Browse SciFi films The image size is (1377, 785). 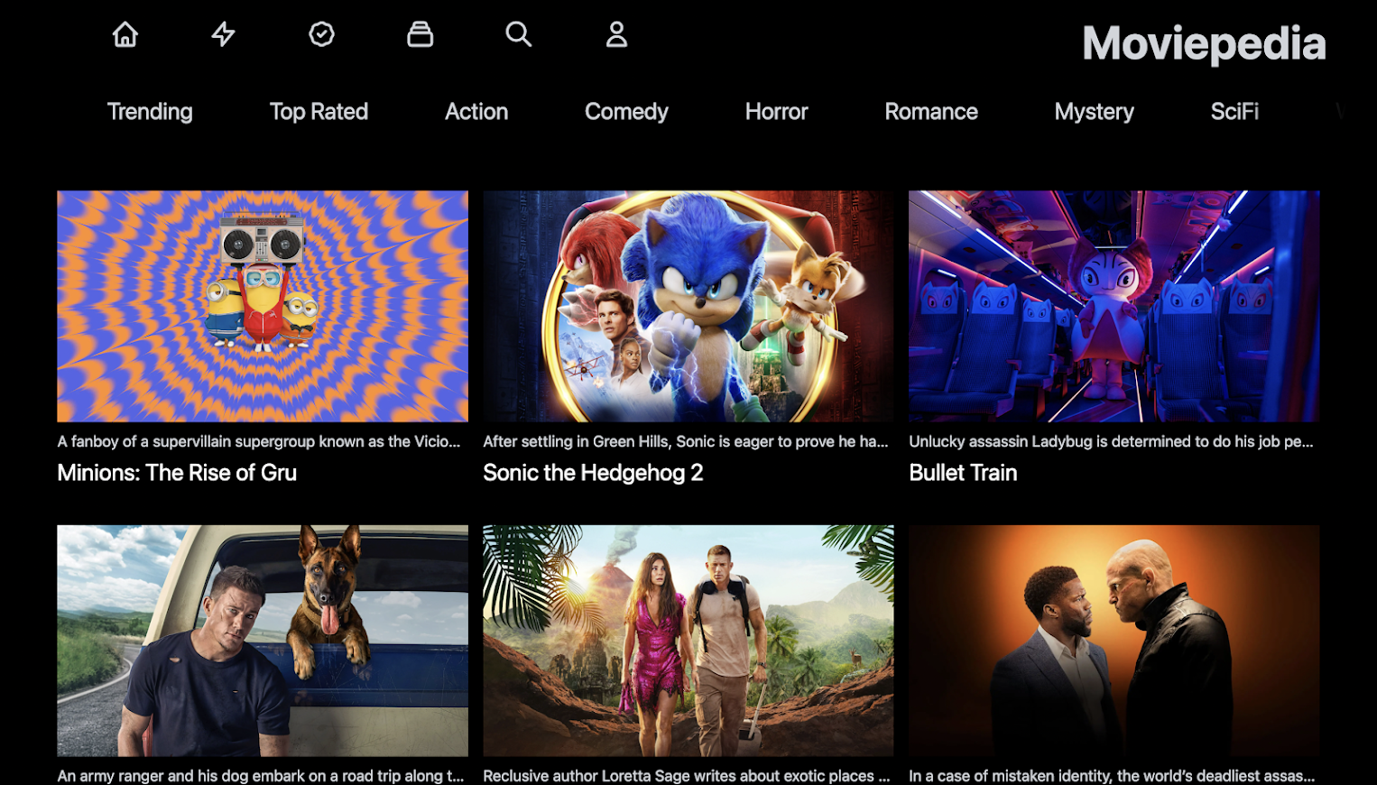pos(1234,112)
